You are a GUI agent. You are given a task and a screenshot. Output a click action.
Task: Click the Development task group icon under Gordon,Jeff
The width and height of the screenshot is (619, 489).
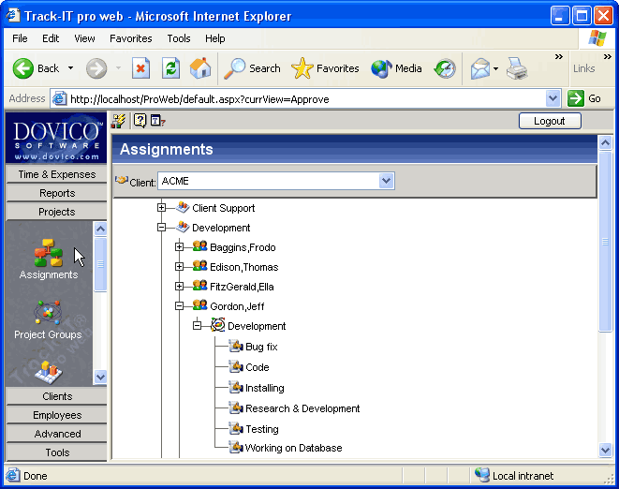click(218, 325)
